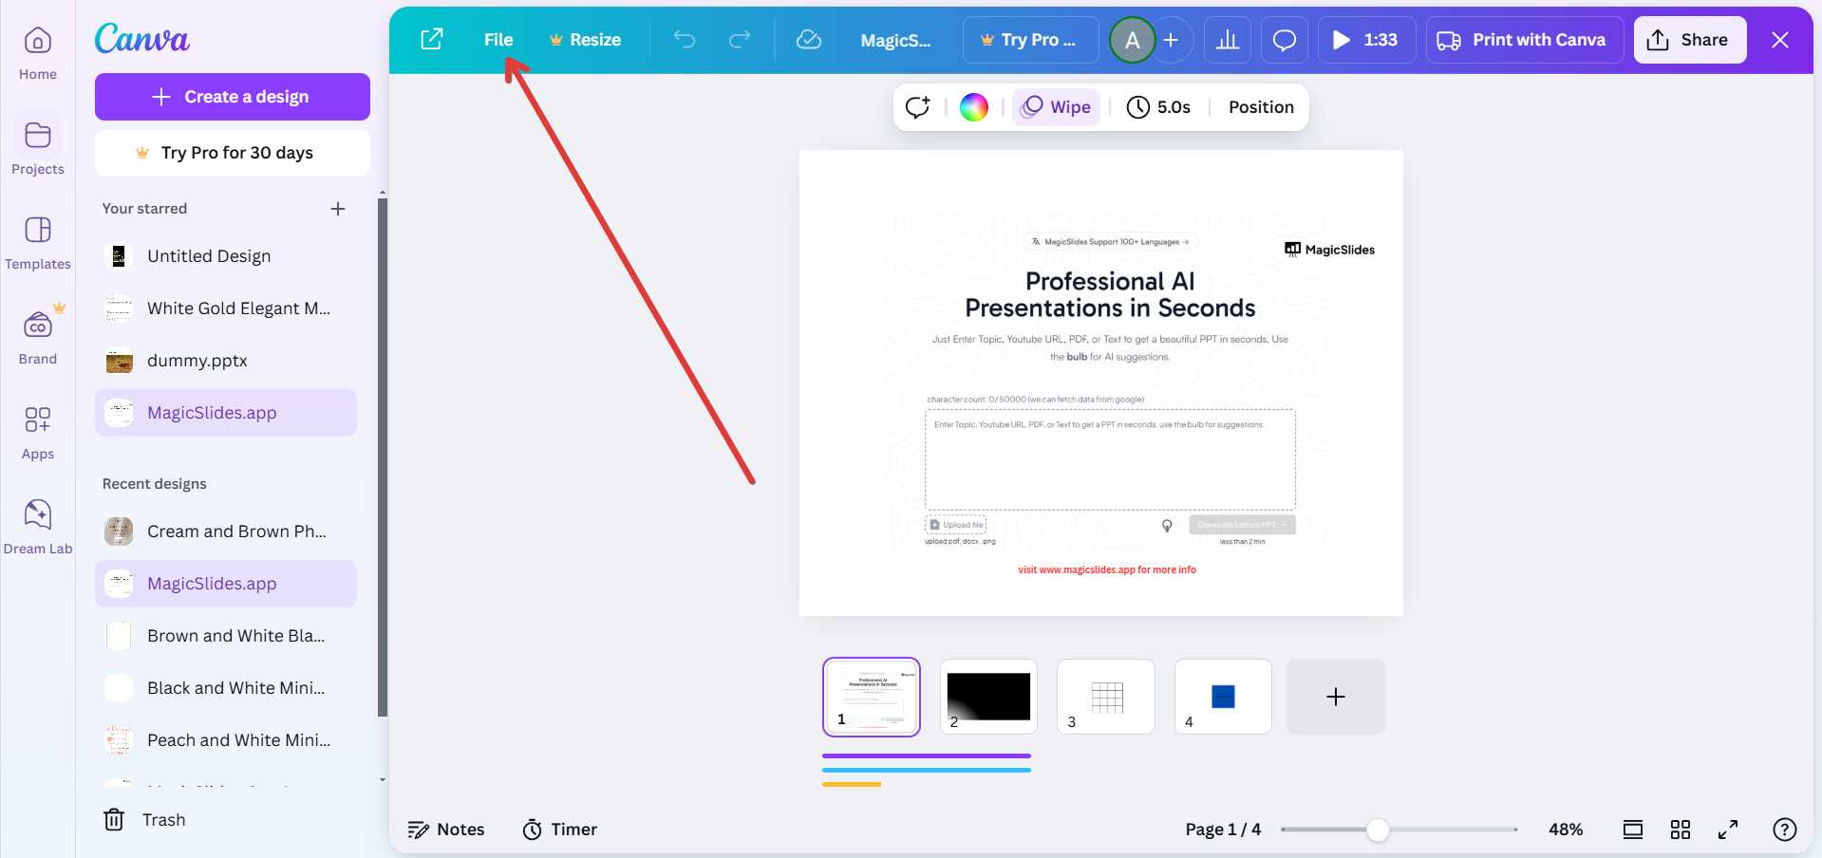This screenshot has height=858, width=1822.
Task: Add a comment with comment-plus icon
Action: click(918, 107)
